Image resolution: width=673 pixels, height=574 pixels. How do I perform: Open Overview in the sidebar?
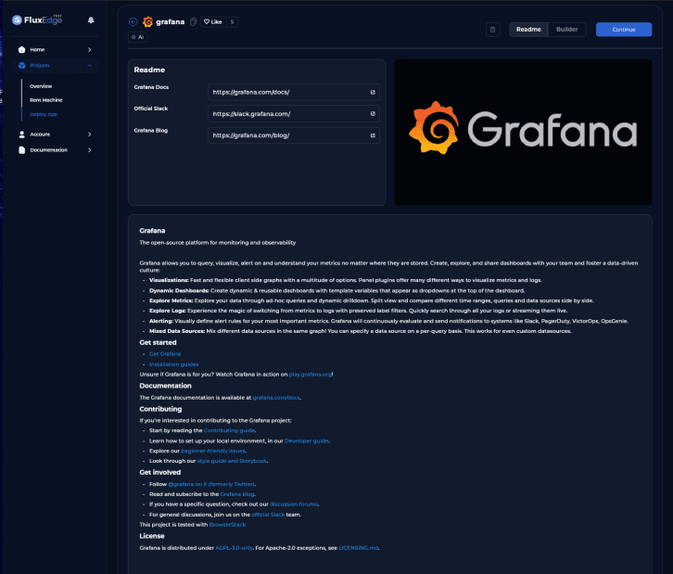point(41,86)
